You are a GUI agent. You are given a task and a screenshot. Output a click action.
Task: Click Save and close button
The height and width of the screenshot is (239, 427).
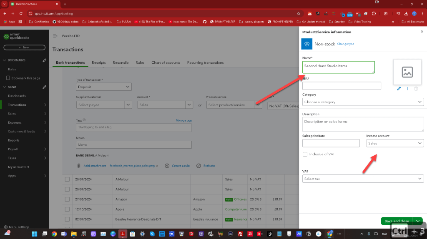[397, 221]
